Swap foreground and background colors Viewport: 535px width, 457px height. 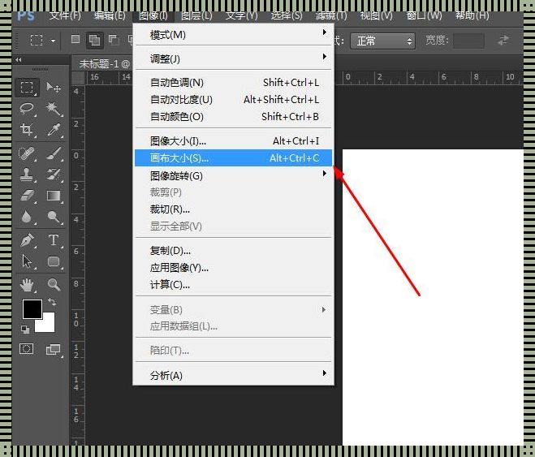coord(52,302)
